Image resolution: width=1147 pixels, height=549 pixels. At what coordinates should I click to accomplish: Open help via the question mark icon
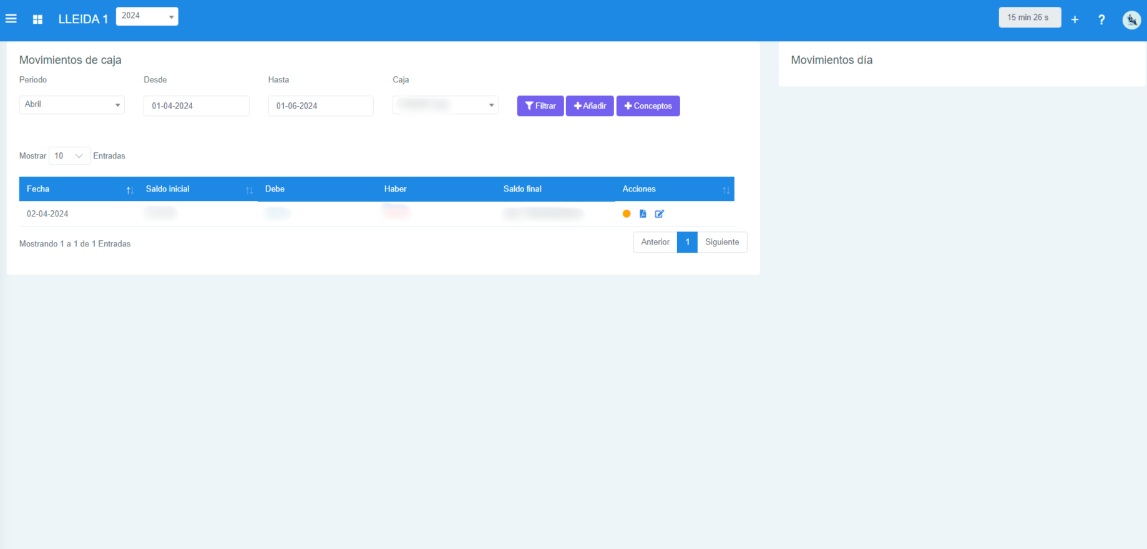tap(1101, 19)
